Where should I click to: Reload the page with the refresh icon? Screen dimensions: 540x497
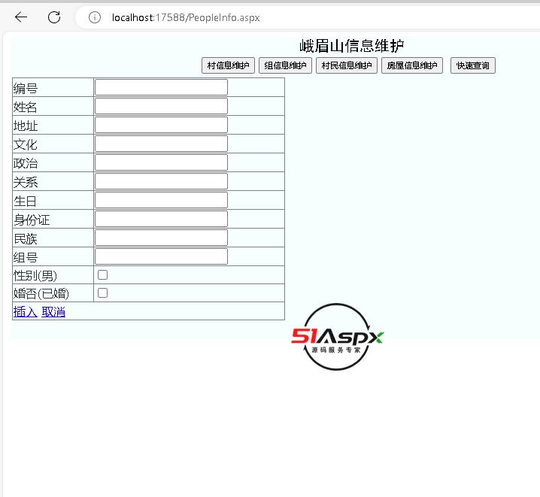point(54,17)
